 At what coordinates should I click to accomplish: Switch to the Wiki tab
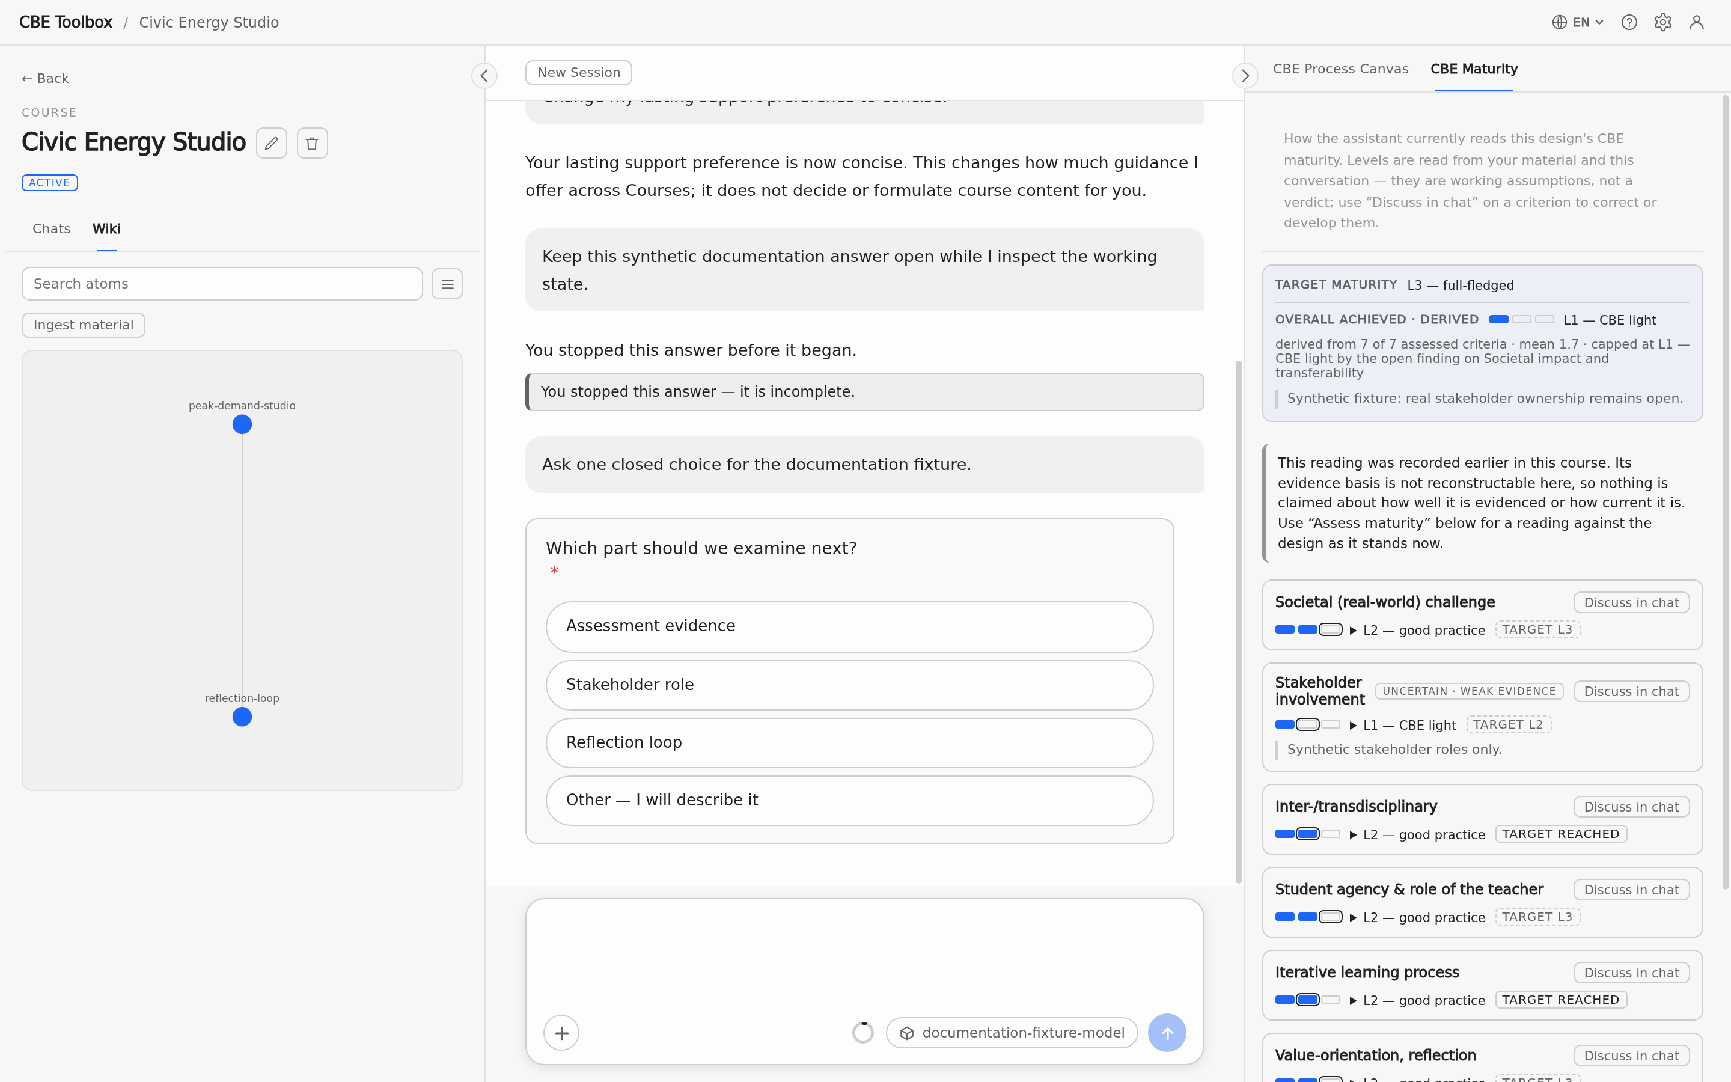click(x=106, y=229)
